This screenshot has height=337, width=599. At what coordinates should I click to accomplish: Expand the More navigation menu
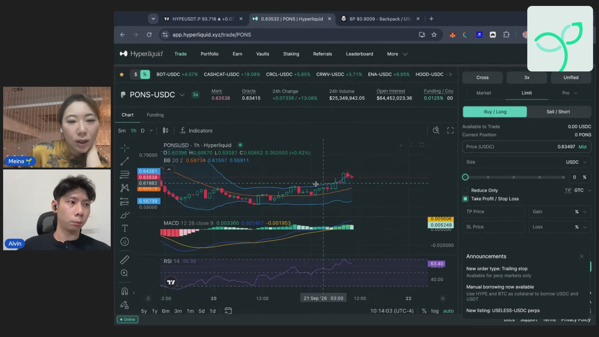[x=397, y=54]
